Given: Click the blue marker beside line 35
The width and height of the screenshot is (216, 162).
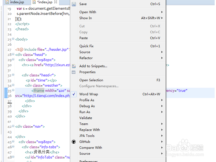Looking at the screenshot, I should coord(6,93).
